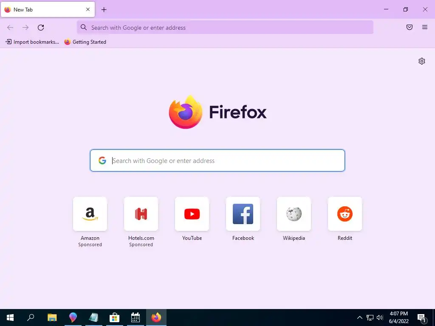Click the Import bookmarks arrow icon
Viewport: 435px width, 326px height.
pyautogui.click(x=8, y=42)
